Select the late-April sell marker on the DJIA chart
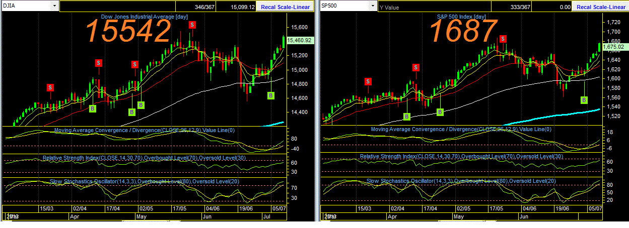 pyautogui.click(x=134, y=64)
